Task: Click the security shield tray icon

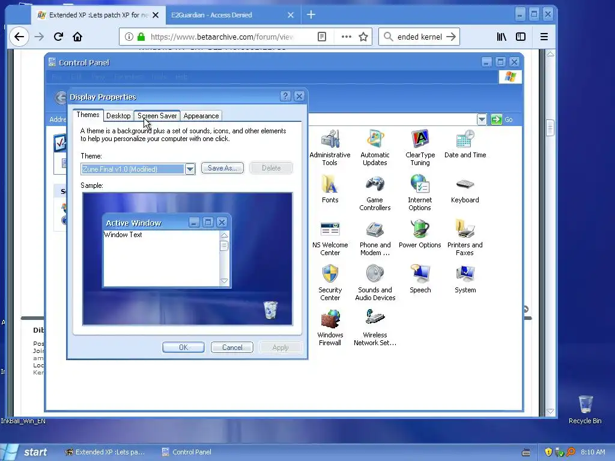Action: (548, 452)
